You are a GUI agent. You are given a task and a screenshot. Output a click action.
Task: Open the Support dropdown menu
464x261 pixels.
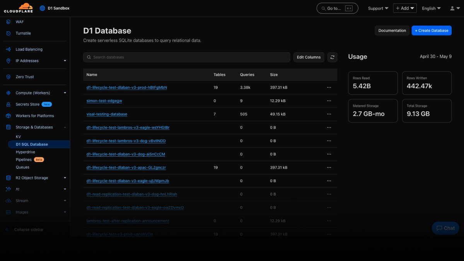(378, 8)
